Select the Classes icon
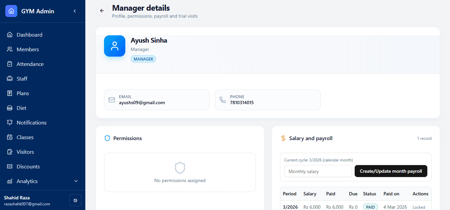 pyautogui.click(x=10, y=137)
